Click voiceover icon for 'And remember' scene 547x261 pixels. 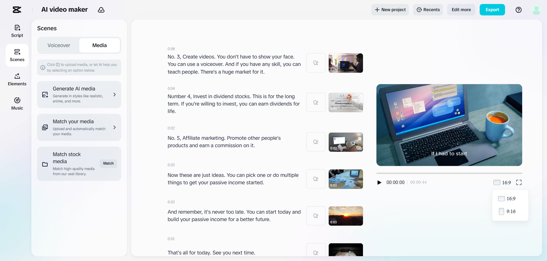316,216
